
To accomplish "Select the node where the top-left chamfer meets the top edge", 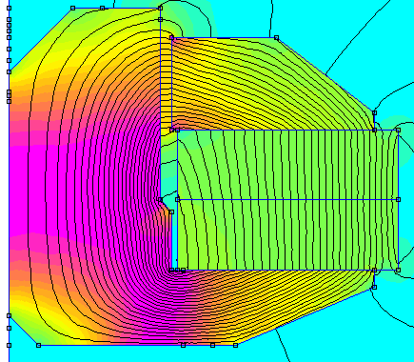I will tap(72, 9).
